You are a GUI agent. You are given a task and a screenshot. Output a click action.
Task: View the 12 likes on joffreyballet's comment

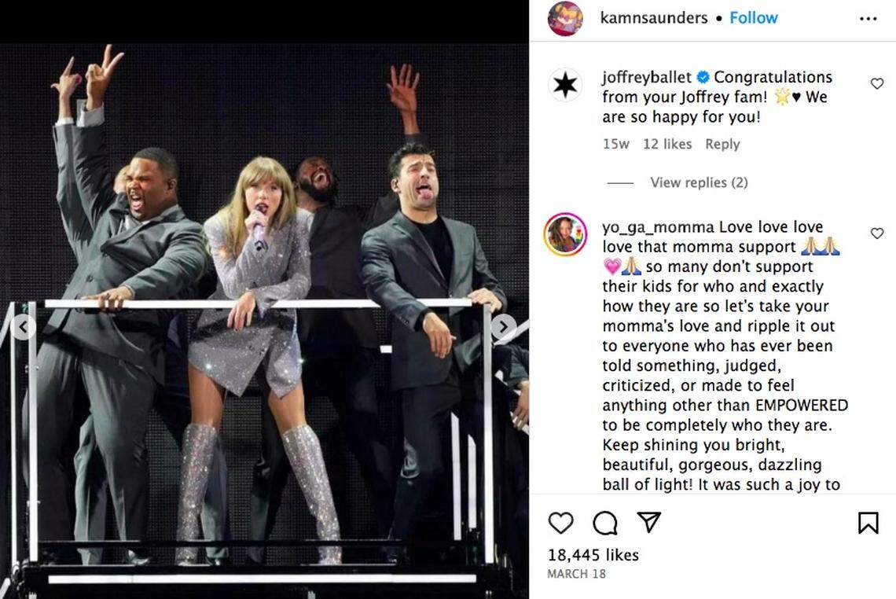[667, 144]
